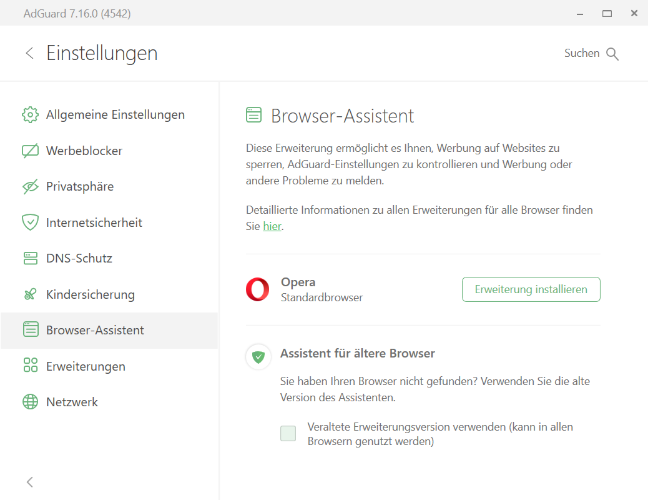Click the Browser-Assistent heading icon
This screenshot has height=500, width=648.
pos(253,114)
